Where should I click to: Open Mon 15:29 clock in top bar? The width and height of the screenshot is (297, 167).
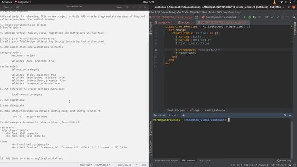click(148, 2)
